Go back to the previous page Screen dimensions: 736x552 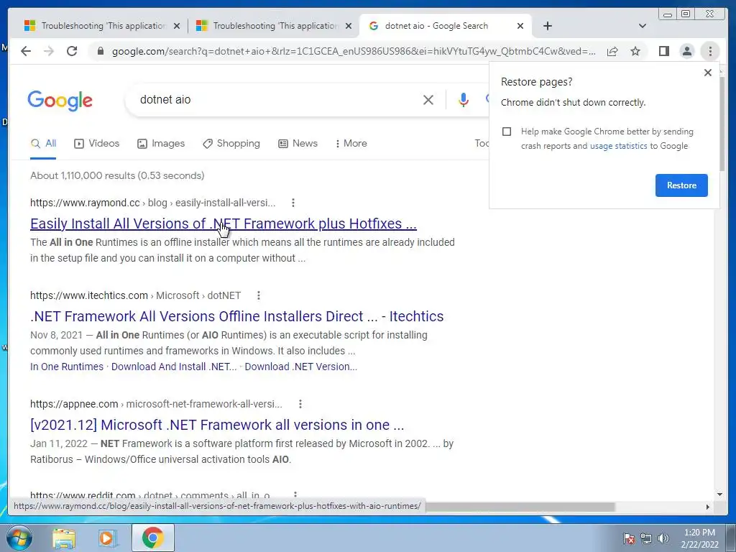tap(26, 51)
